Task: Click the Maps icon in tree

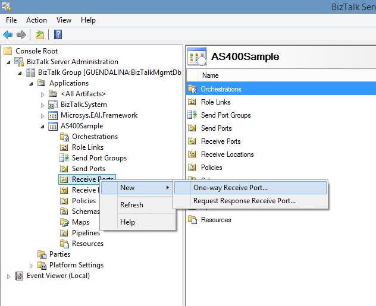Action: coord(64,222)
